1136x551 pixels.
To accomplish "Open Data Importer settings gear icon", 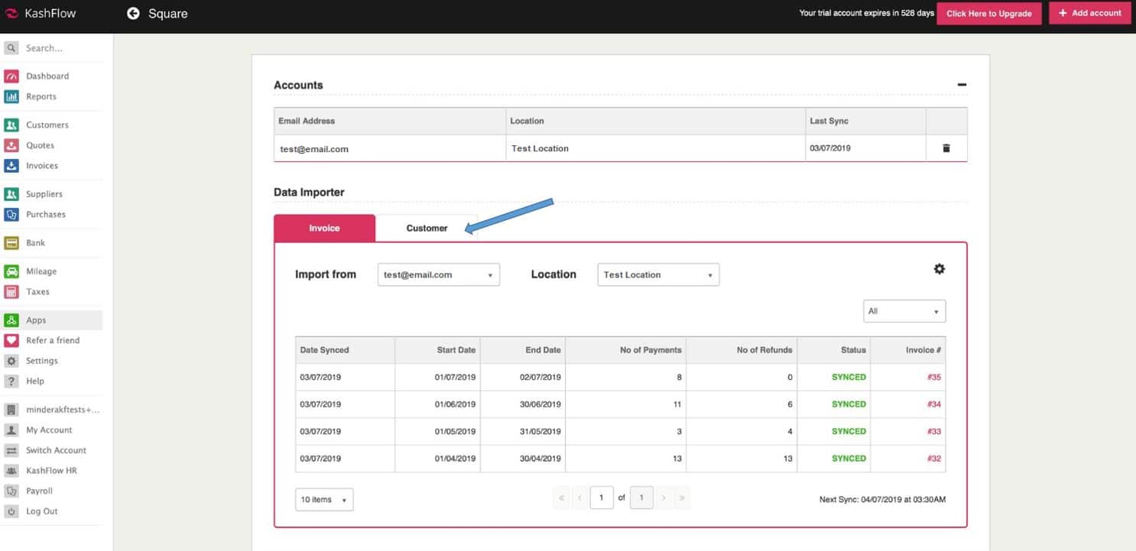I will 939,269.
